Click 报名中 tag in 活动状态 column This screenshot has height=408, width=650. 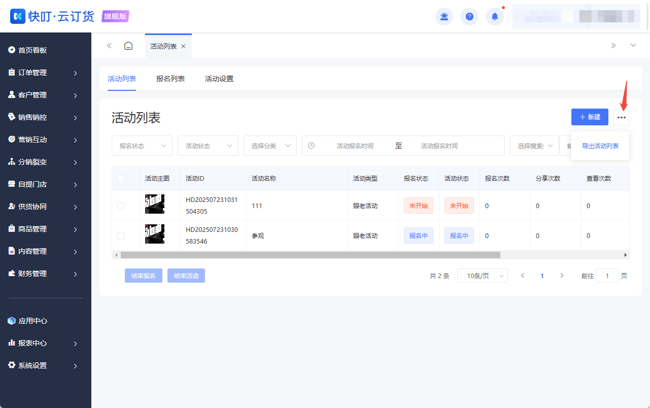pos(459,235)
